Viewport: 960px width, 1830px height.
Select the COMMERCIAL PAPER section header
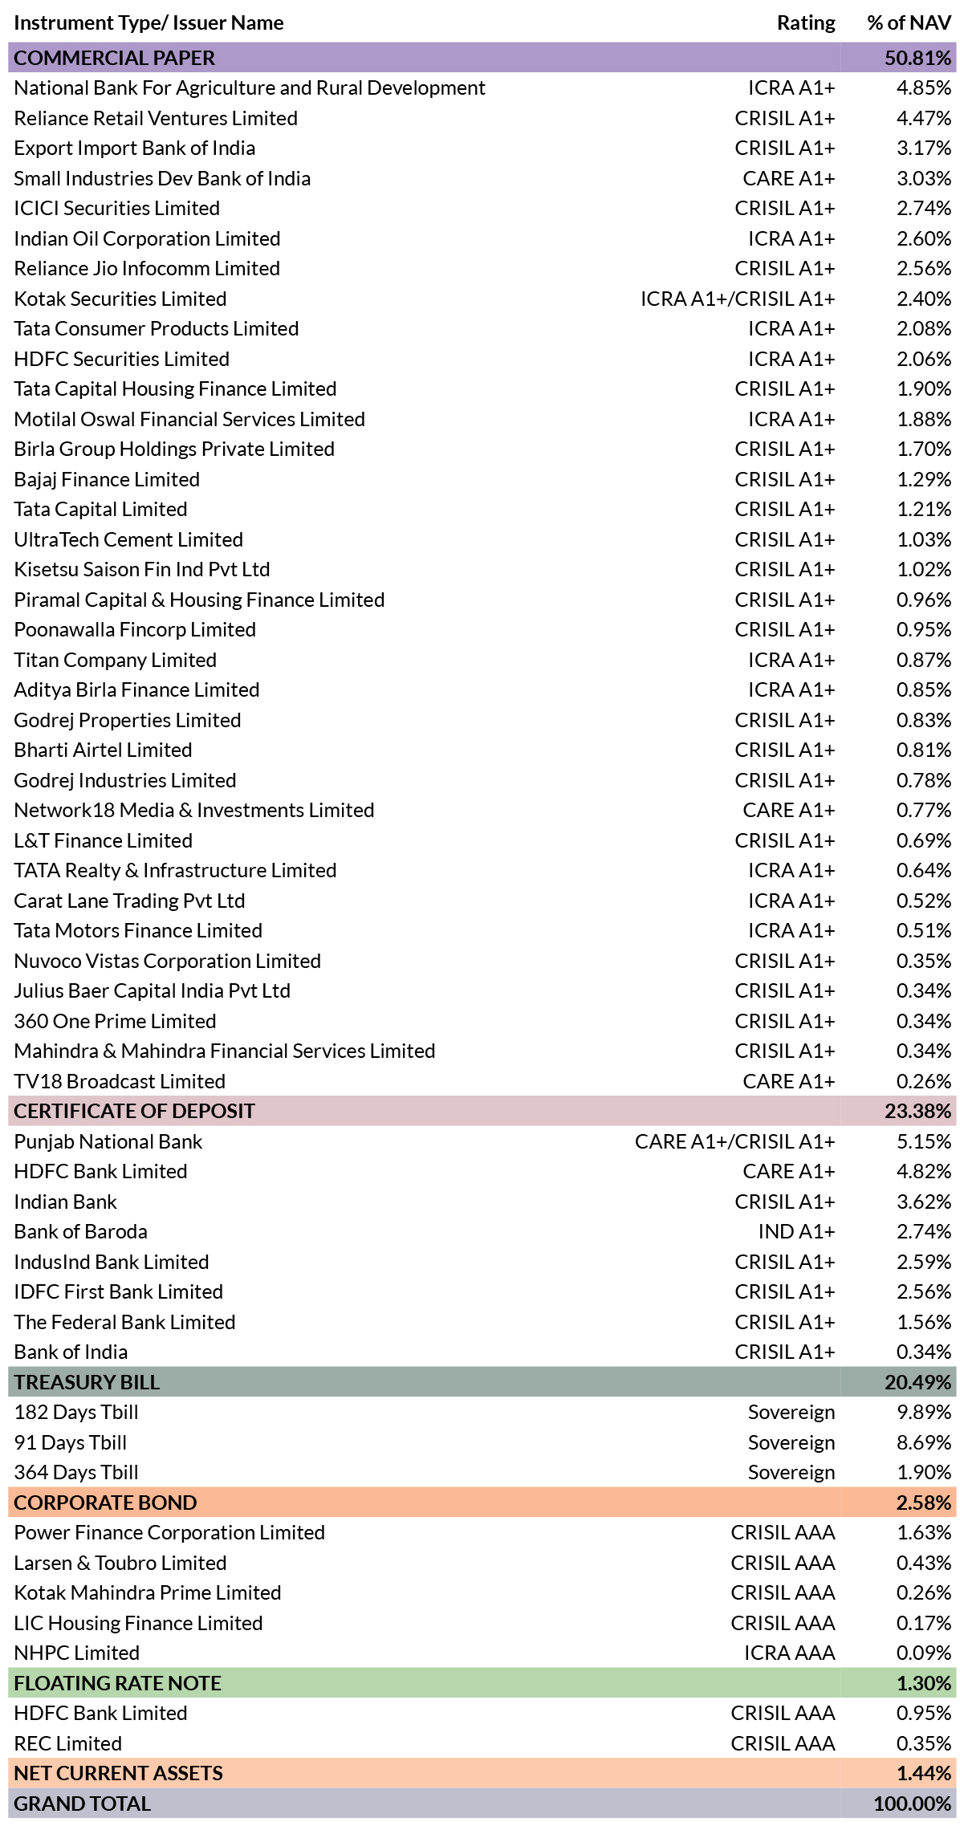[x=482, y=58]
